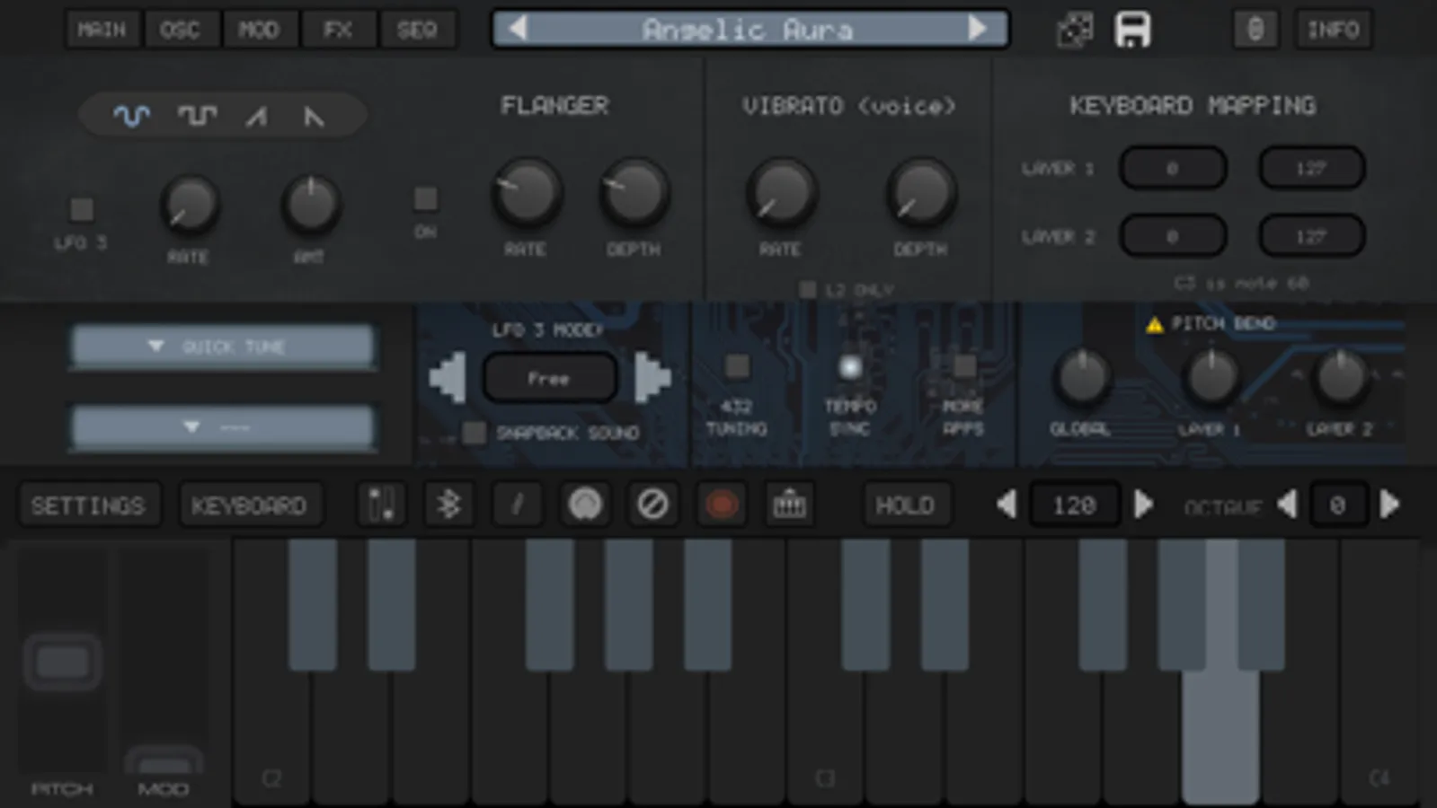Click the LAYER 2 pitch bend knob
The height and width of the screenshot is (808, 1437).
[1340, 378]
